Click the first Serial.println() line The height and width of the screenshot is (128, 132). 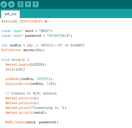(22, 98)
